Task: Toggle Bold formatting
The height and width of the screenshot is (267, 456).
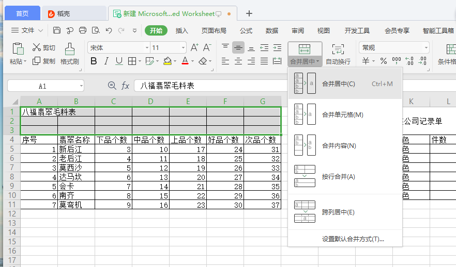Action: pyautogui.click(x=94, y=61)
